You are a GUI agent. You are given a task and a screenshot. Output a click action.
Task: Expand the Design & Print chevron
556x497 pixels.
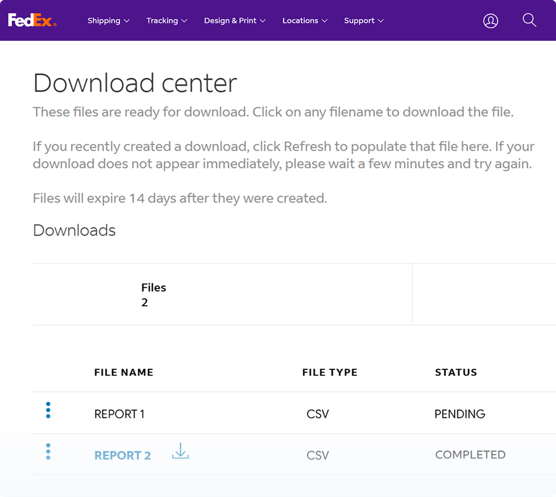click(263, 21)
